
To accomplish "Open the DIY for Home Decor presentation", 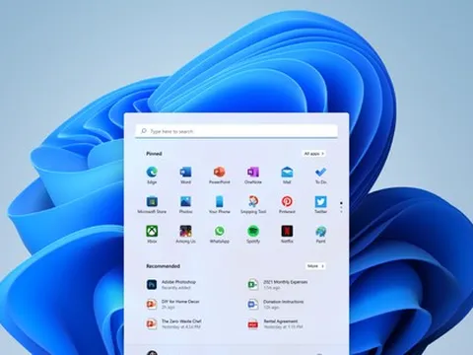I will [173, 304].
